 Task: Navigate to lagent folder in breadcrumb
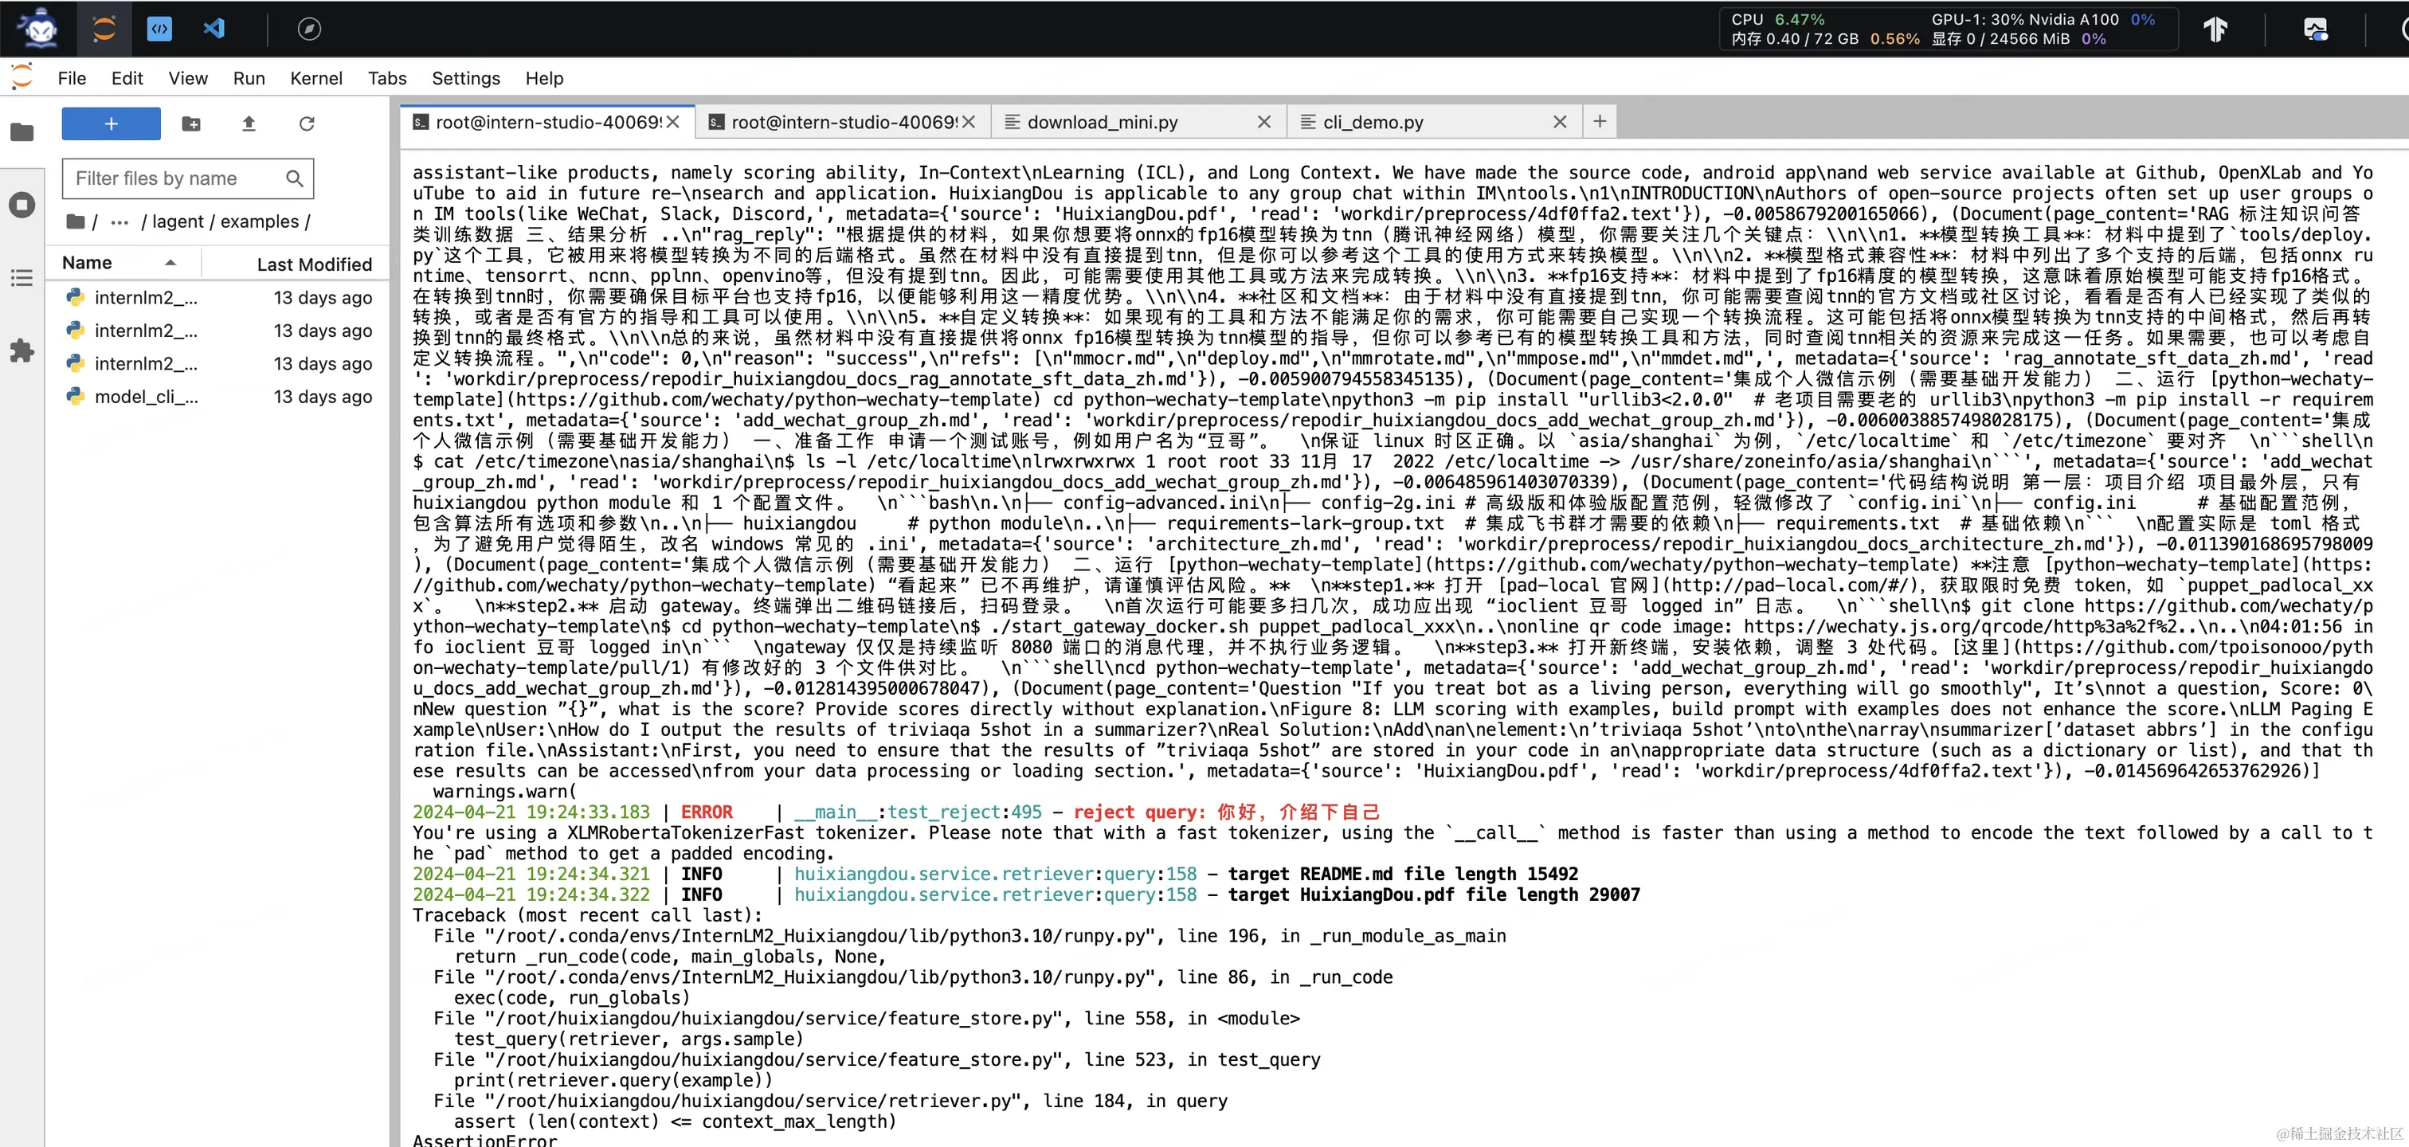(x=178, y=221)
